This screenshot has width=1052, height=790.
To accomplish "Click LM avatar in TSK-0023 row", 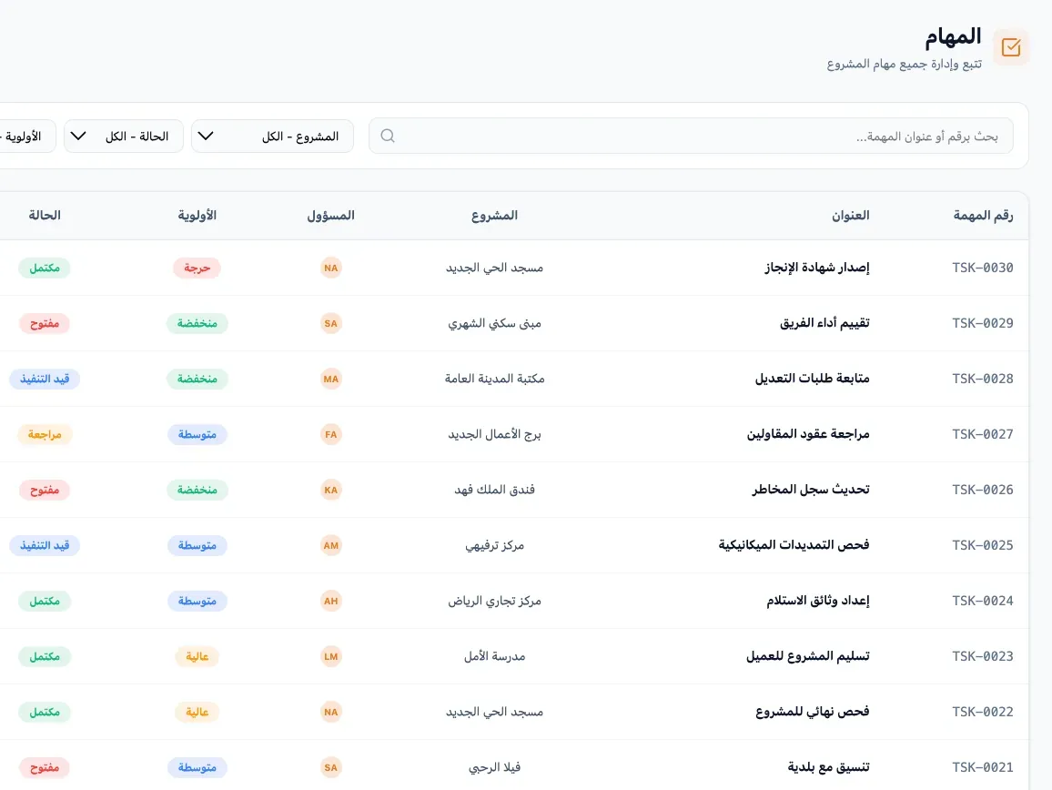I will pyautogui.click(x=330, y=656).
